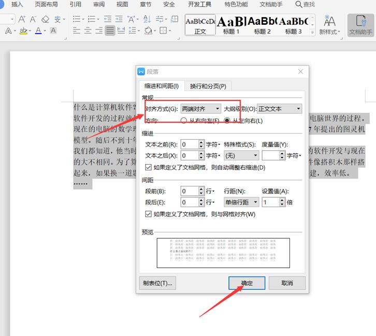
Task: Select 从右向左 direction radio button
Action: [184, 121]
